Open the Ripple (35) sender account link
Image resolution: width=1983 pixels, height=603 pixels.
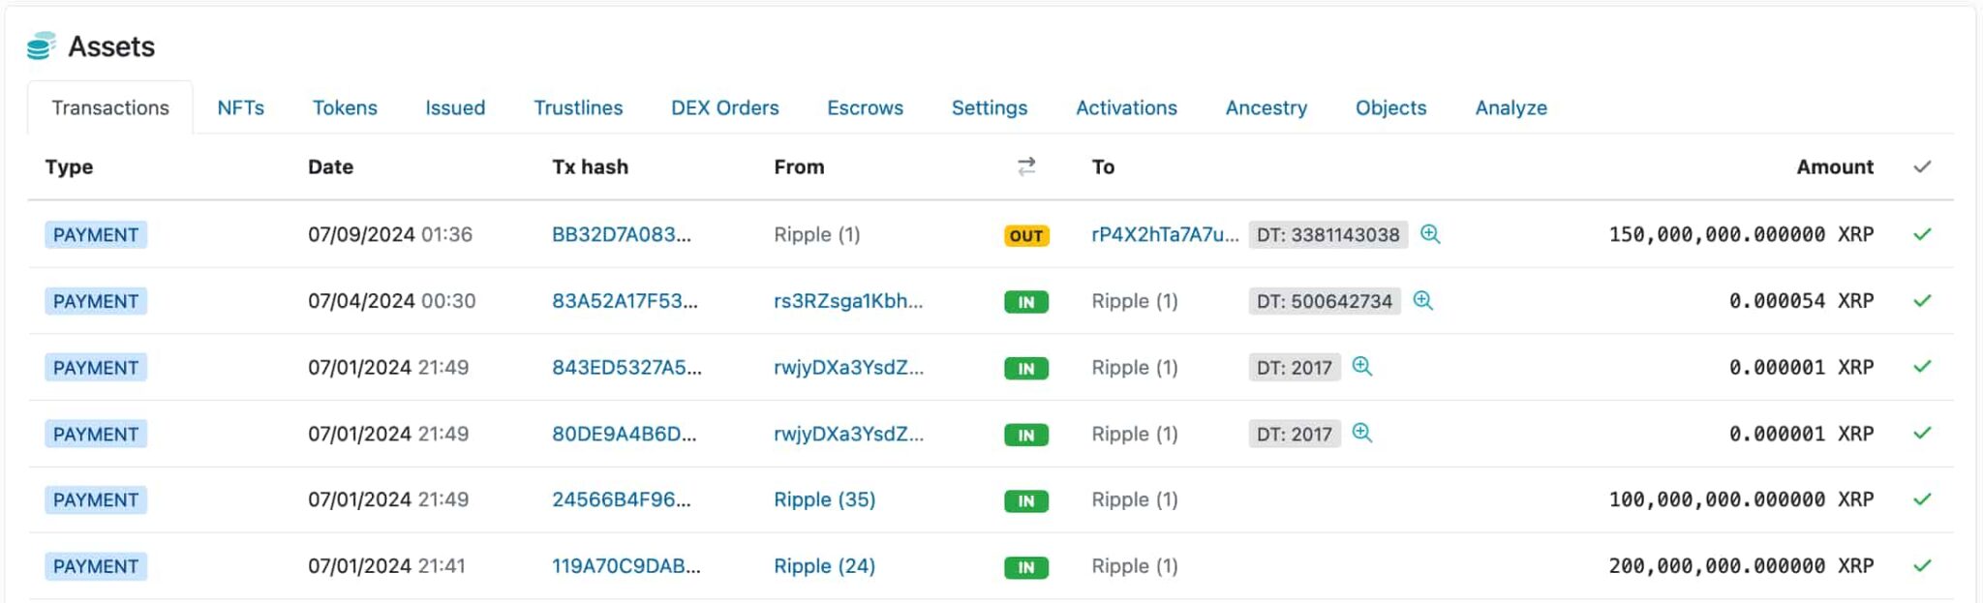point(824,499)
